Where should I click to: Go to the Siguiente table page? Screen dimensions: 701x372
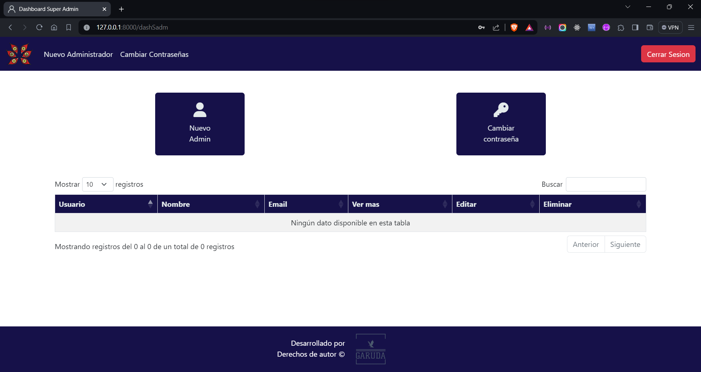pyautogui.click(x=625, y=244)
